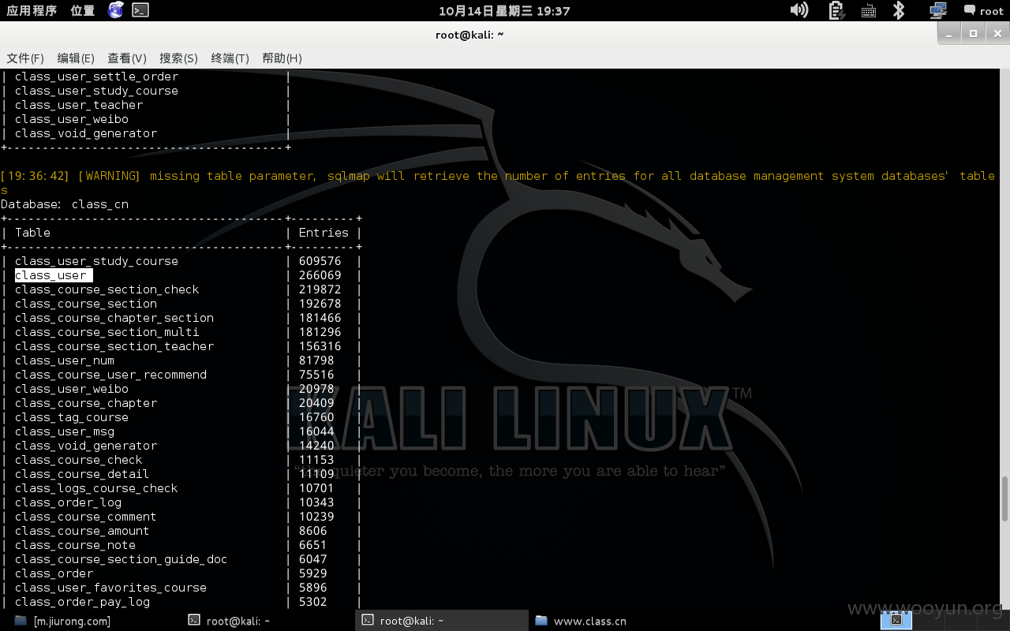Open the date and time clock

point(504,10)
